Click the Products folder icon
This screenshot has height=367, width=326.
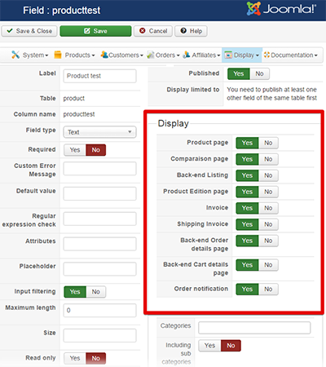click(x=58, y=55)
